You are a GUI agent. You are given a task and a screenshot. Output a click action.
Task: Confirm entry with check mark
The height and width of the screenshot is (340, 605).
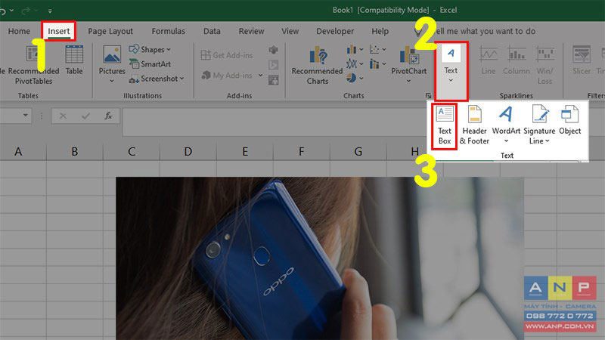point(85,116)
